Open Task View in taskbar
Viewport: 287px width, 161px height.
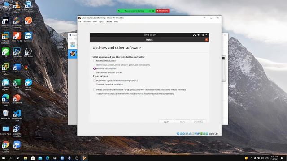coord(18,158)
